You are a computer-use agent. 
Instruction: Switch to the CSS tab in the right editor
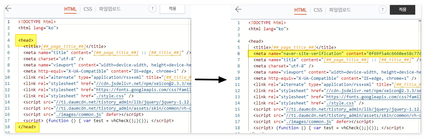[x=318, y=10]
